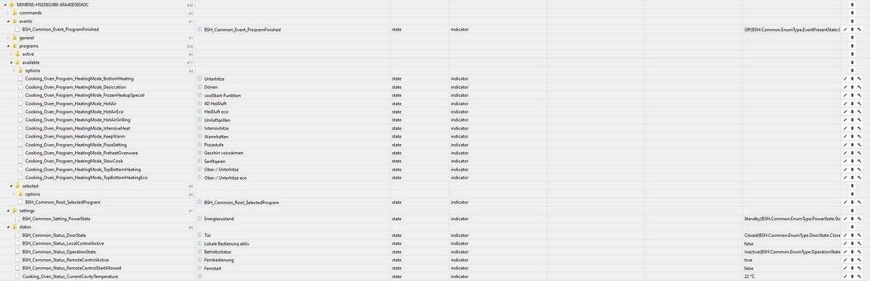Collapse the status folder
Image resolution: width=870 pixels, height=281 pixels.
pos(7,227)
